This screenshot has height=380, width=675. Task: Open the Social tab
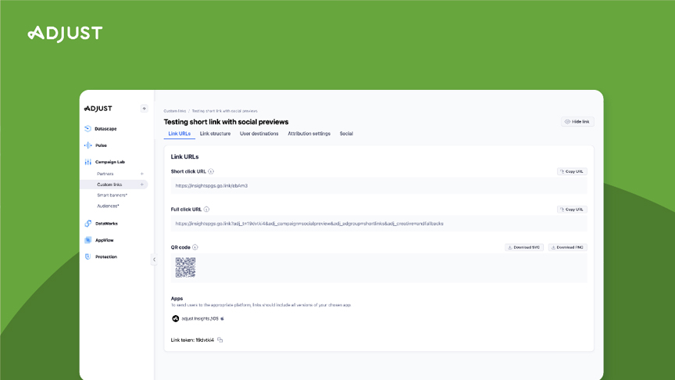[x=346, y=134]
